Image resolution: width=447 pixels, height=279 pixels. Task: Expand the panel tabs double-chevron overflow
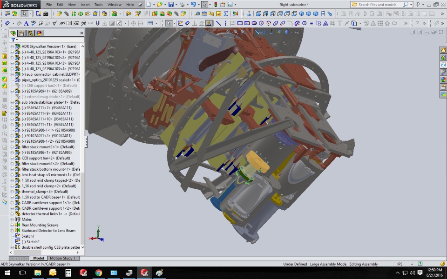(x=81, y=33)
